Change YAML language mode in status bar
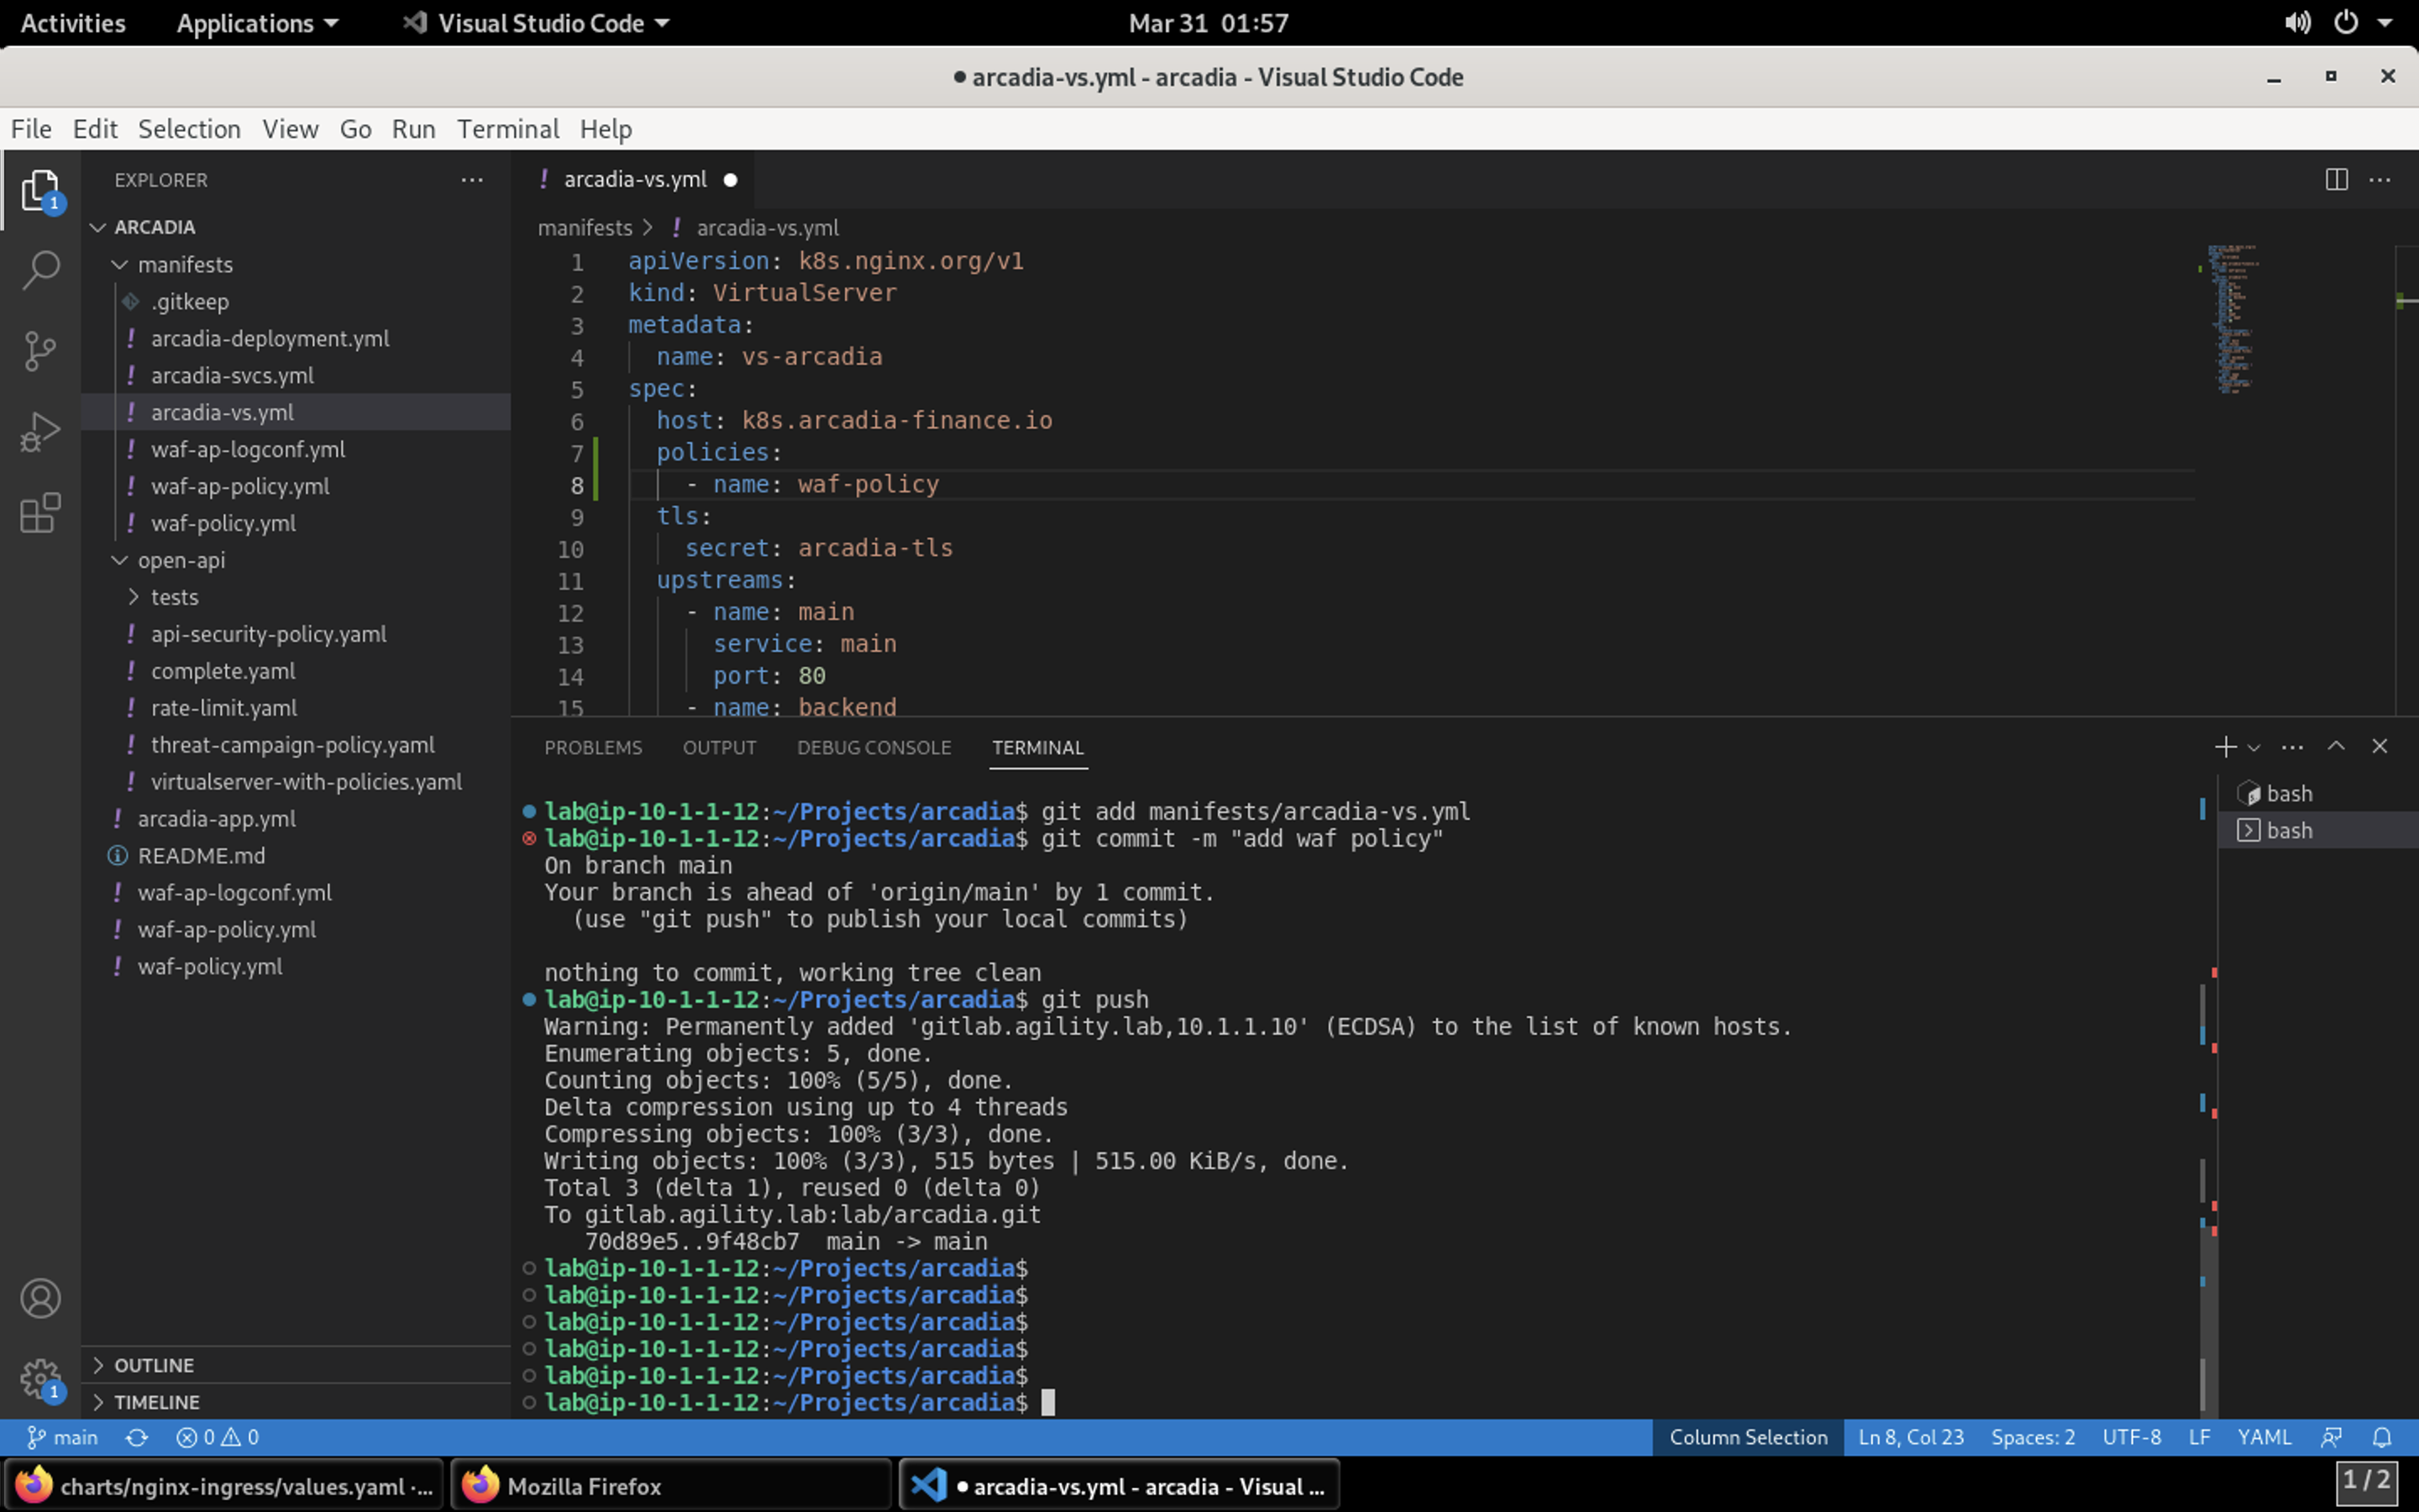This screenshot has width=2419, height=1512. click(x=2264, y=1437)
